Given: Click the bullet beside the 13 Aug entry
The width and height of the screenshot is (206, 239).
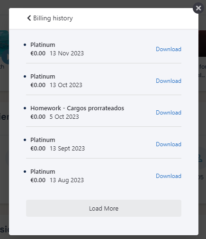Looking at the screenshot, I should (x=25, y=171).
